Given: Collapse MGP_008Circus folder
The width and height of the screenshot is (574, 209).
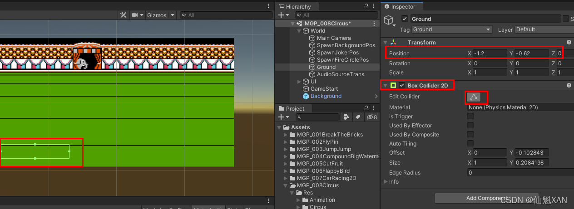Looking at the screenshot, I should (286, 185).
